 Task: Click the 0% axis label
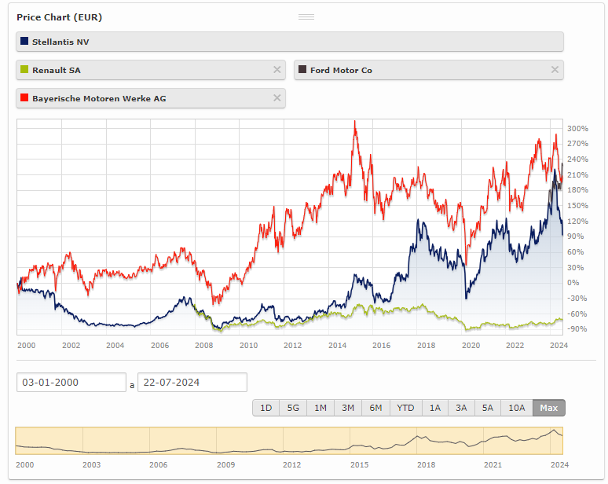click(573, 283)
